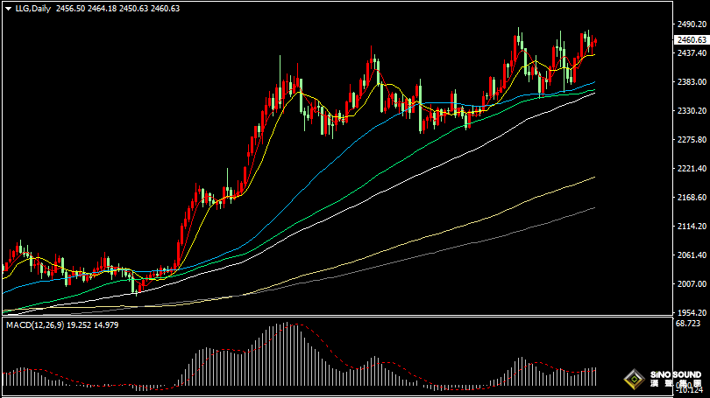Click the dropdown triangle beside LLG,Daily
The height and width of the screenshot is (398, 710).
click(7, 9)
